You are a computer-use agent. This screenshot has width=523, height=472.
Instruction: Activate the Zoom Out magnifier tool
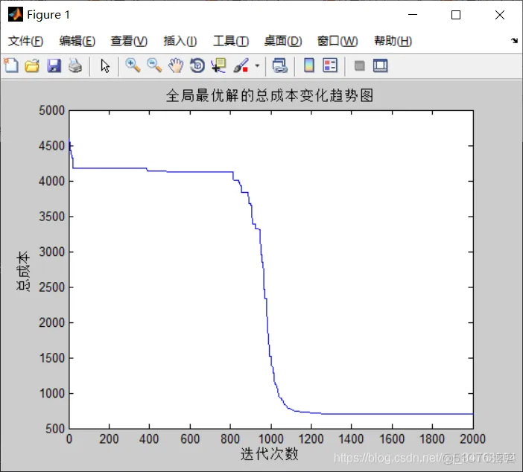(154, 66)
